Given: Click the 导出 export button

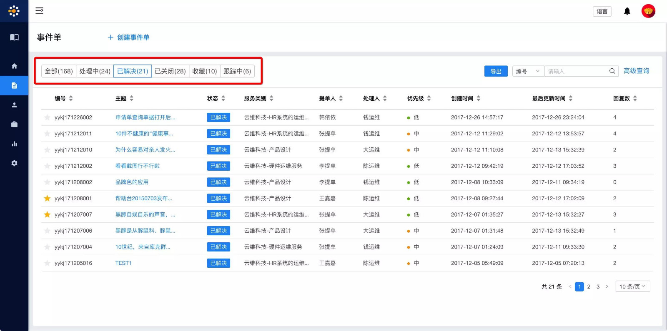Looking at the screenshot, I should pyautogui.click(x=496, y=71).
